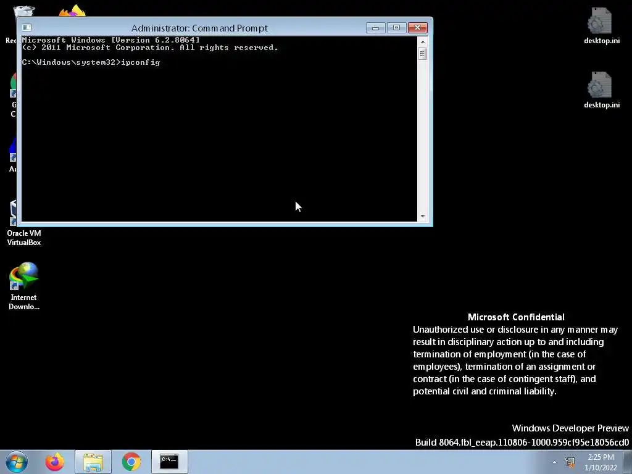Screen dimensions: 632x474
Task: Click the Command Prompt system menu icon
Action: tap(27, 27)
